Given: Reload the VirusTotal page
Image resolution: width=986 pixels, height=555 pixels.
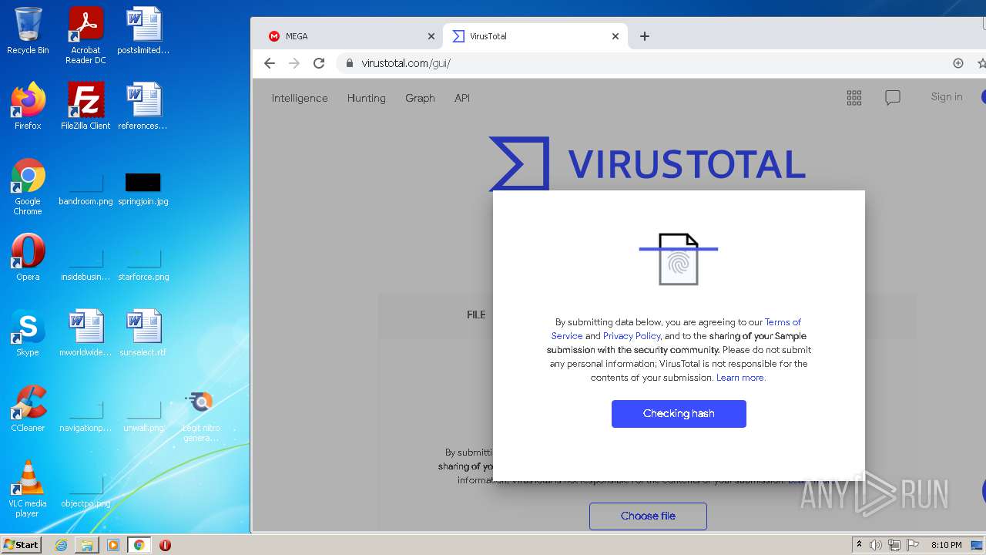Looking at the screenshot, I should (319, 63).
